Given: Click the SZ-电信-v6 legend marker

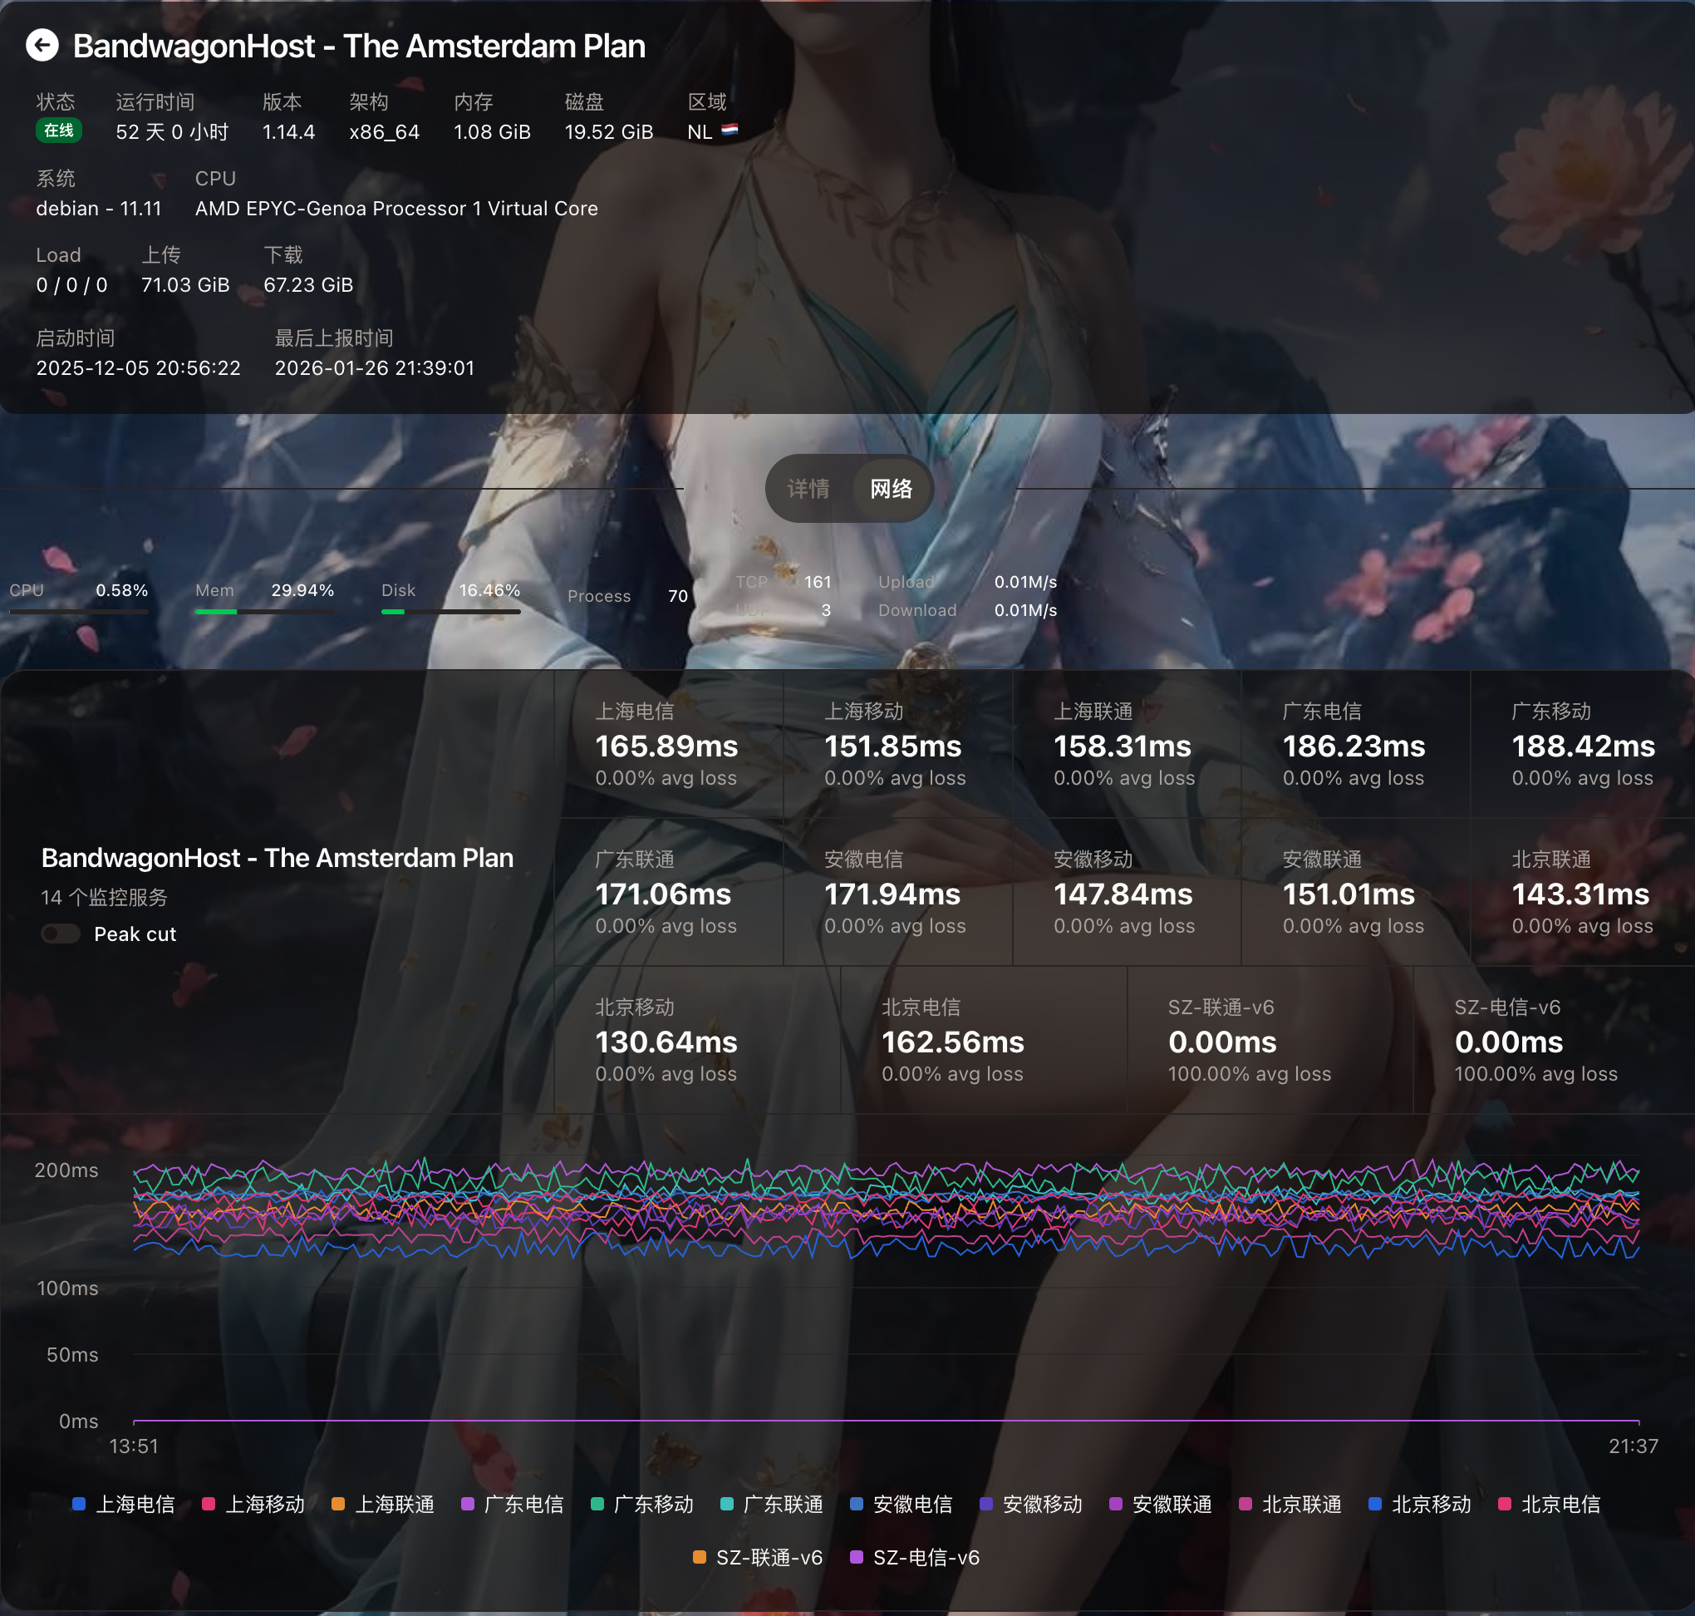Looking at the screenshot, I should pos(857,1558).
